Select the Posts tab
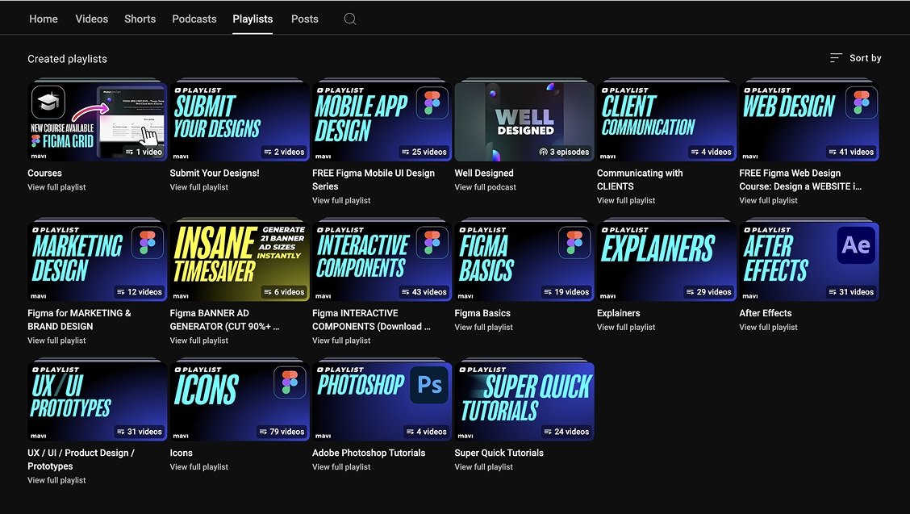The image size is (910, 514). 304,19
